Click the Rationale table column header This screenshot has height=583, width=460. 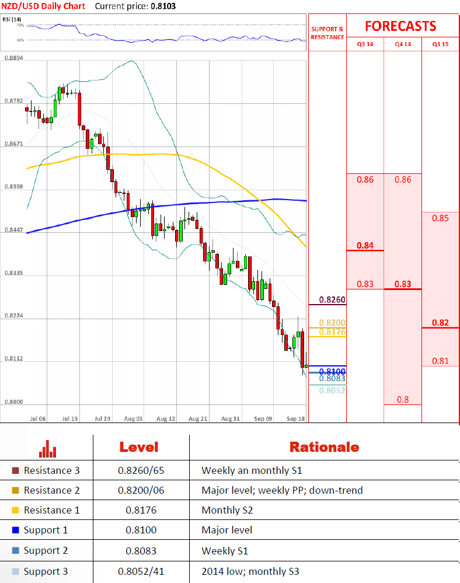324,447
